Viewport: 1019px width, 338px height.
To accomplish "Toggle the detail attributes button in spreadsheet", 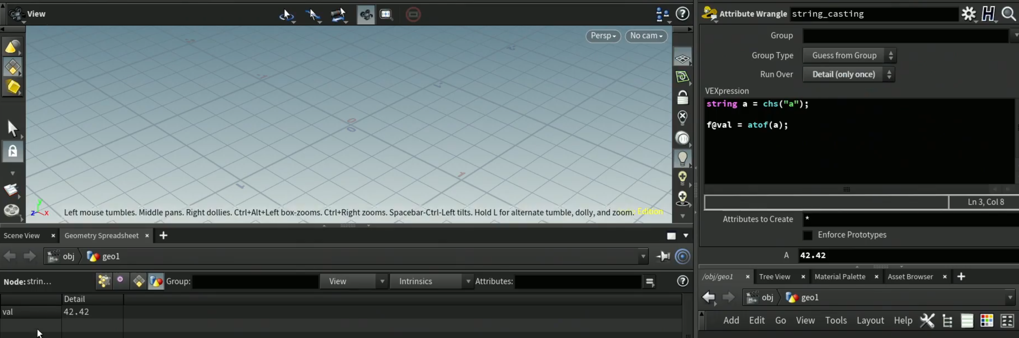I will tap(156, 281).
